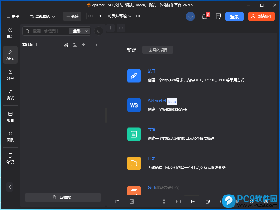Click the yellow 目录 folder icon

coord(134,164)
